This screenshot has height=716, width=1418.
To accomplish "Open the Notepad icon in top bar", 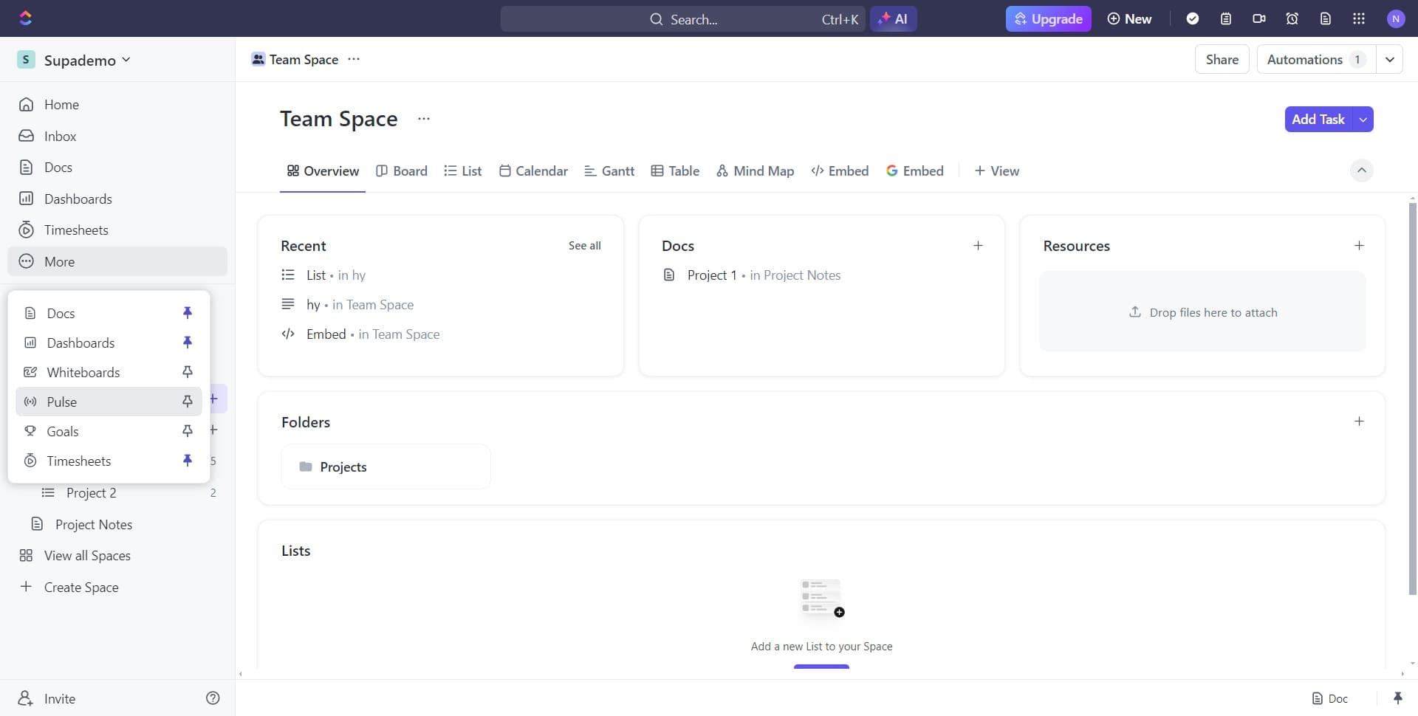I will [x=1226, y=18].
